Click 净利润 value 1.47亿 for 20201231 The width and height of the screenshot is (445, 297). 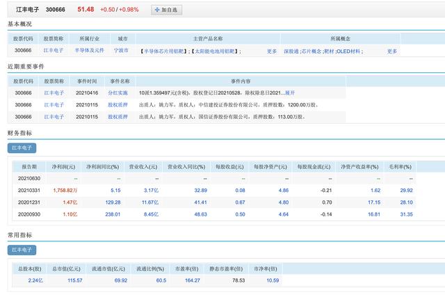pyautogui.click(x=70, y=202)
